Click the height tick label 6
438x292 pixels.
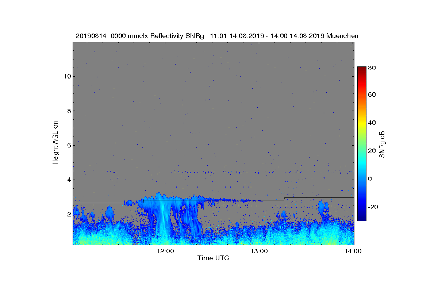[x=68, y=145]
